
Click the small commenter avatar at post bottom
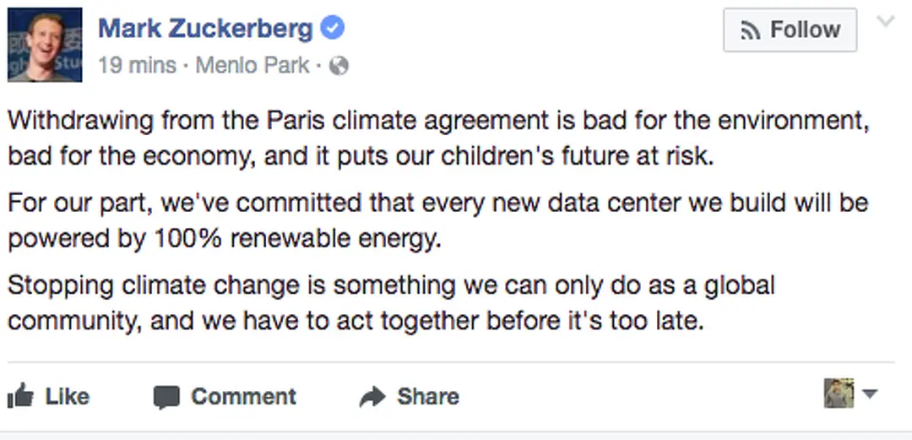point(839,394)
